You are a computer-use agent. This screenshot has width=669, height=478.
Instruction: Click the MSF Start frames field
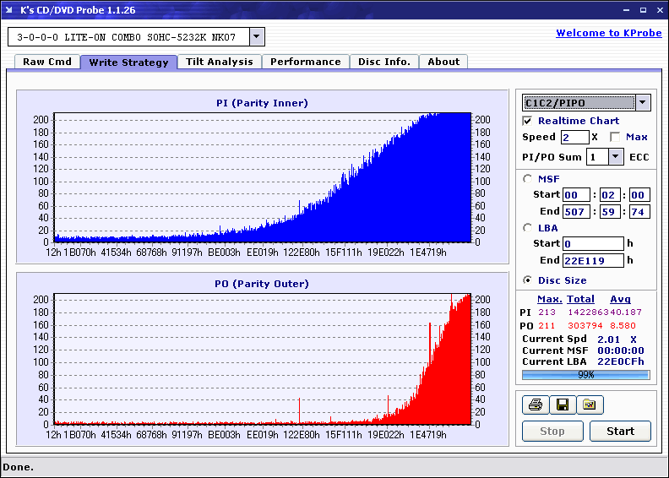pos(639,195)
